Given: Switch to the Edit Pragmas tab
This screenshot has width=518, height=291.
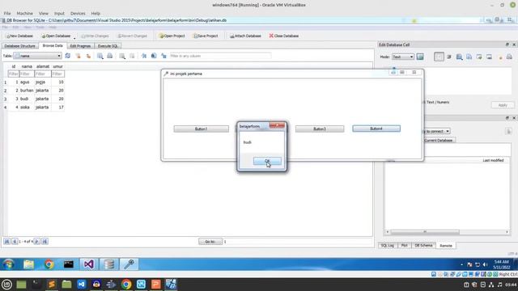Looking at the screenshot, I should click(80, 46).
